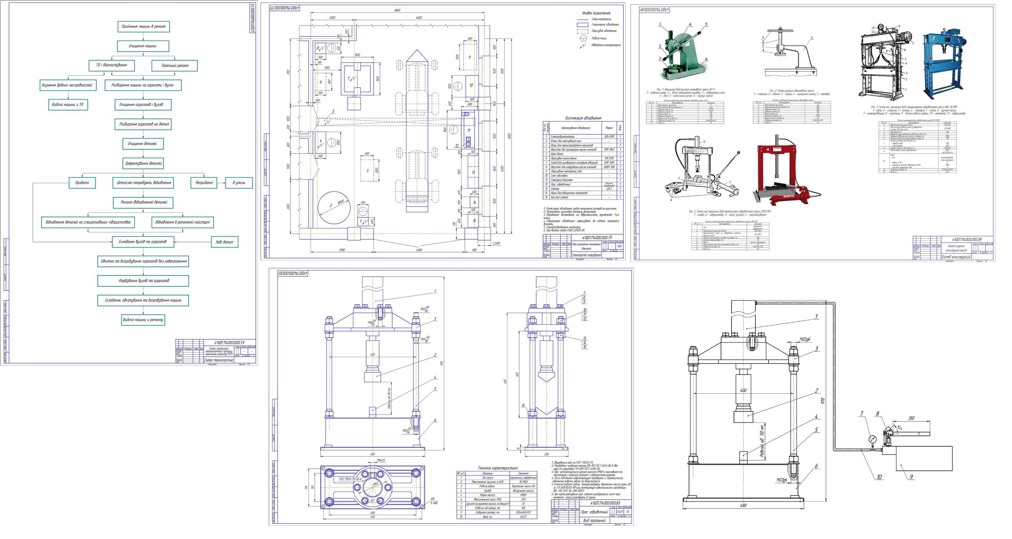Click the 'Дефектування деталей' box

pos(143,163)
